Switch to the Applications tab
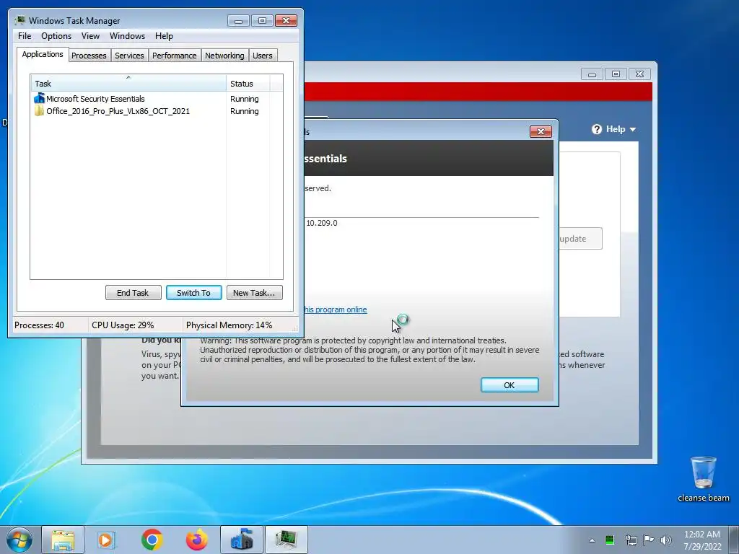The height and width of the screenshot is (554, 739). tap(43, 54)
